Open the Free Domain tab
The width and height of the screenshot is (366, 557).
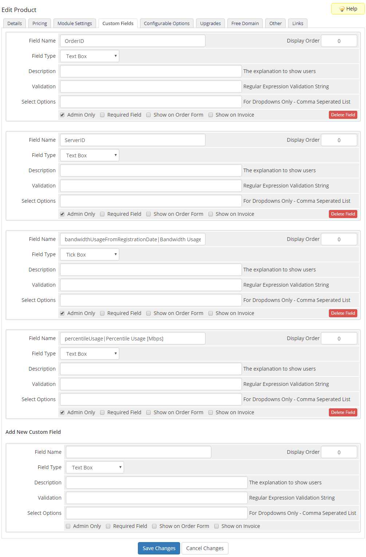click(245, 23)
